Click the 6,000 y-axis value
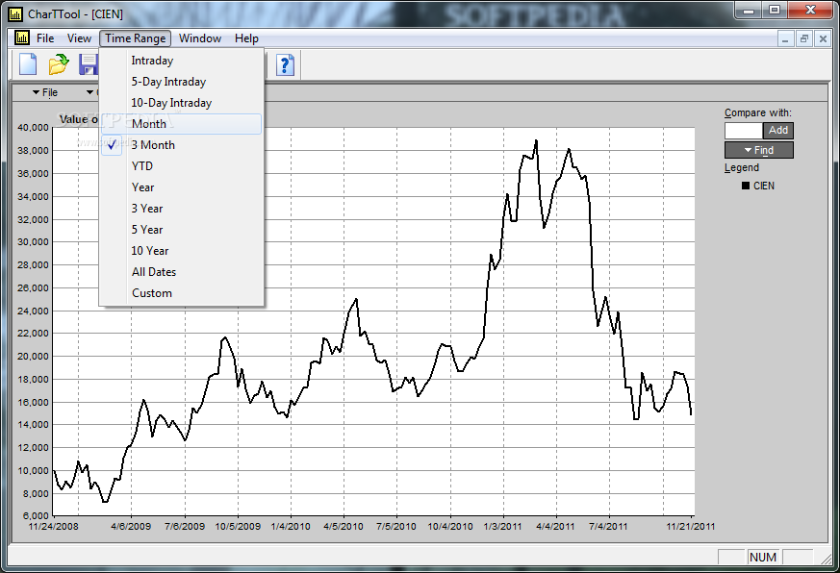840x573 pixels. point(36,516)
